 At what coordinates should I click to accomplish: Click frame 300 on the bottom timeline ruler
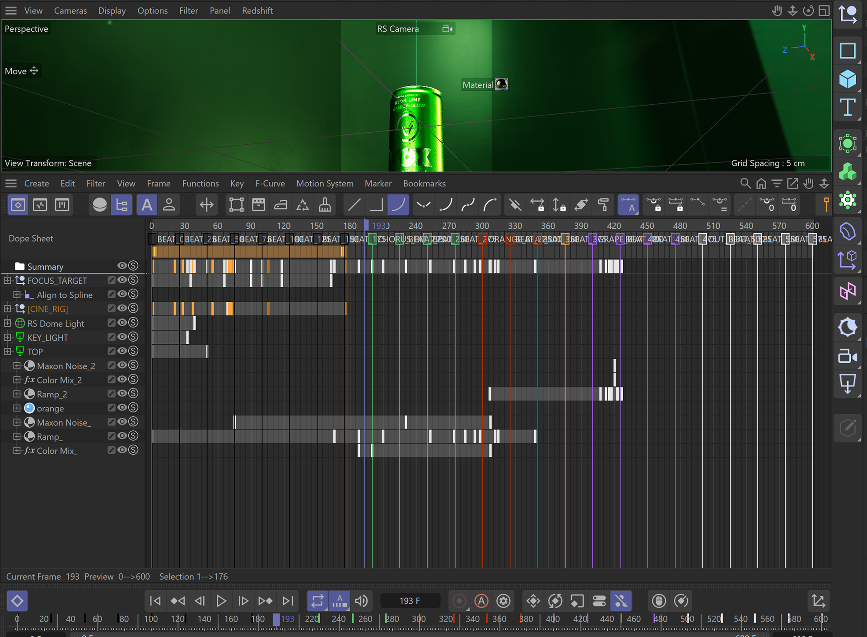click(x=419, y=619)
